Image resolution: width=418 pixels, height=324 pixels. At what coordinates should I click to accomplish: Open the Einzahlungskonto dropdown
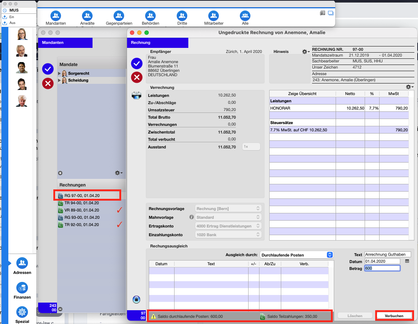tap(228, 235)
